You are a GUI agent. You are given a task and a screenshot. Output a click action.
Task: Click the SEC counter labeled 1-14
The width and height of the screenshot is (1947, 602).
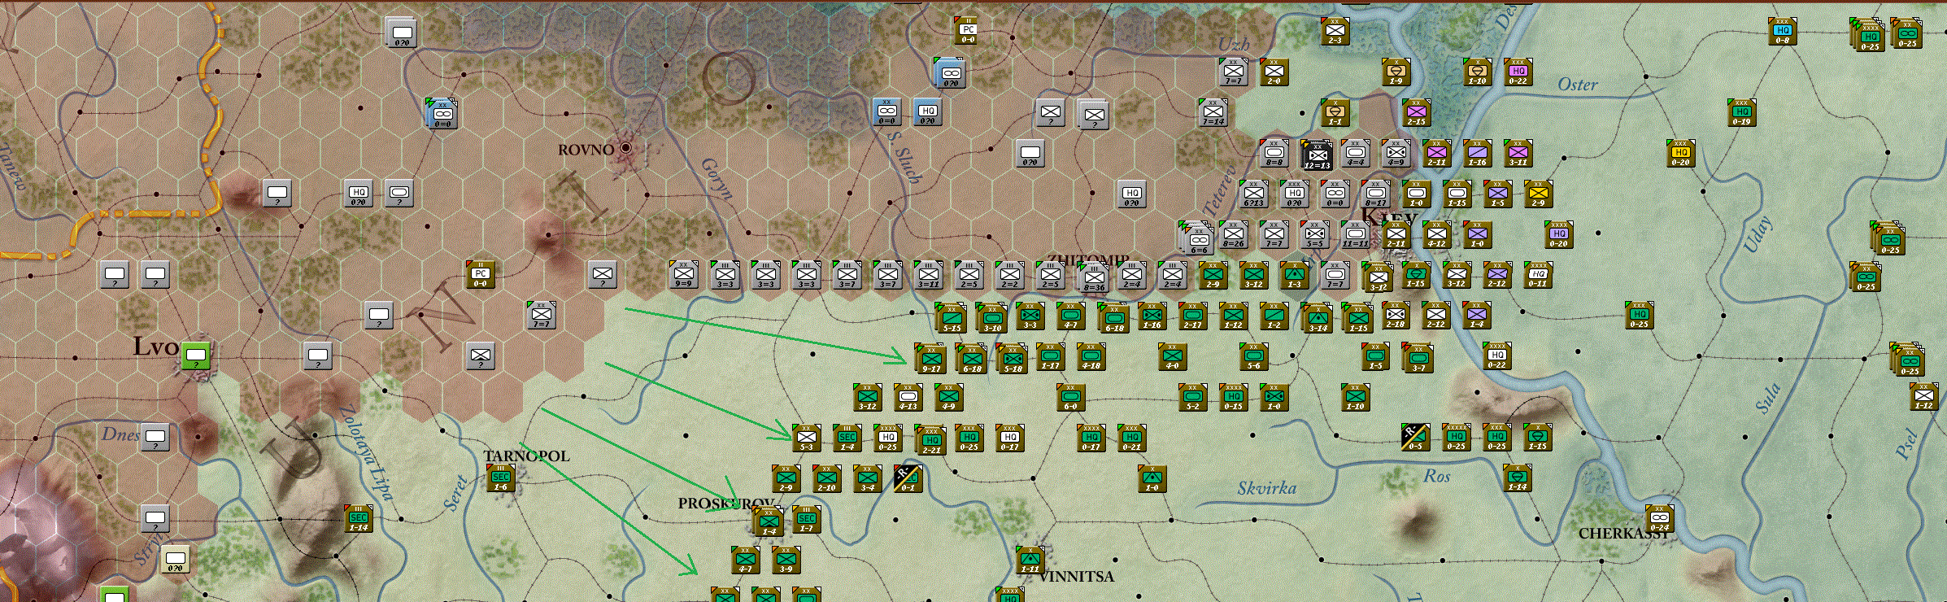tap(359, 519)
